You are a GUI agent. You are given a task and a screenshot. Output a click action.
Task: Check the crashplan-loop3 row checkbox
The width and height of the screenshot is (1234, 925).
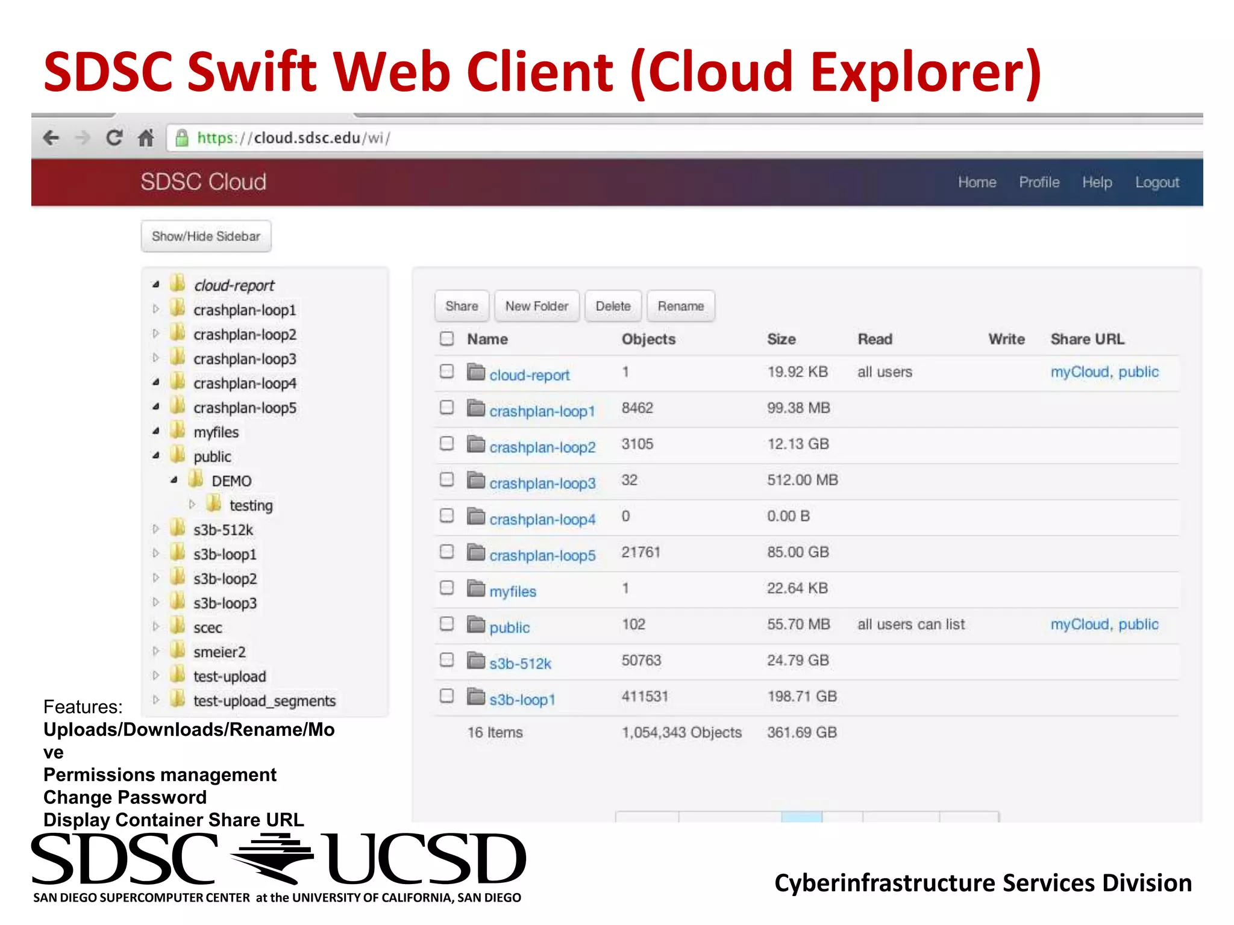pos(446,479)
